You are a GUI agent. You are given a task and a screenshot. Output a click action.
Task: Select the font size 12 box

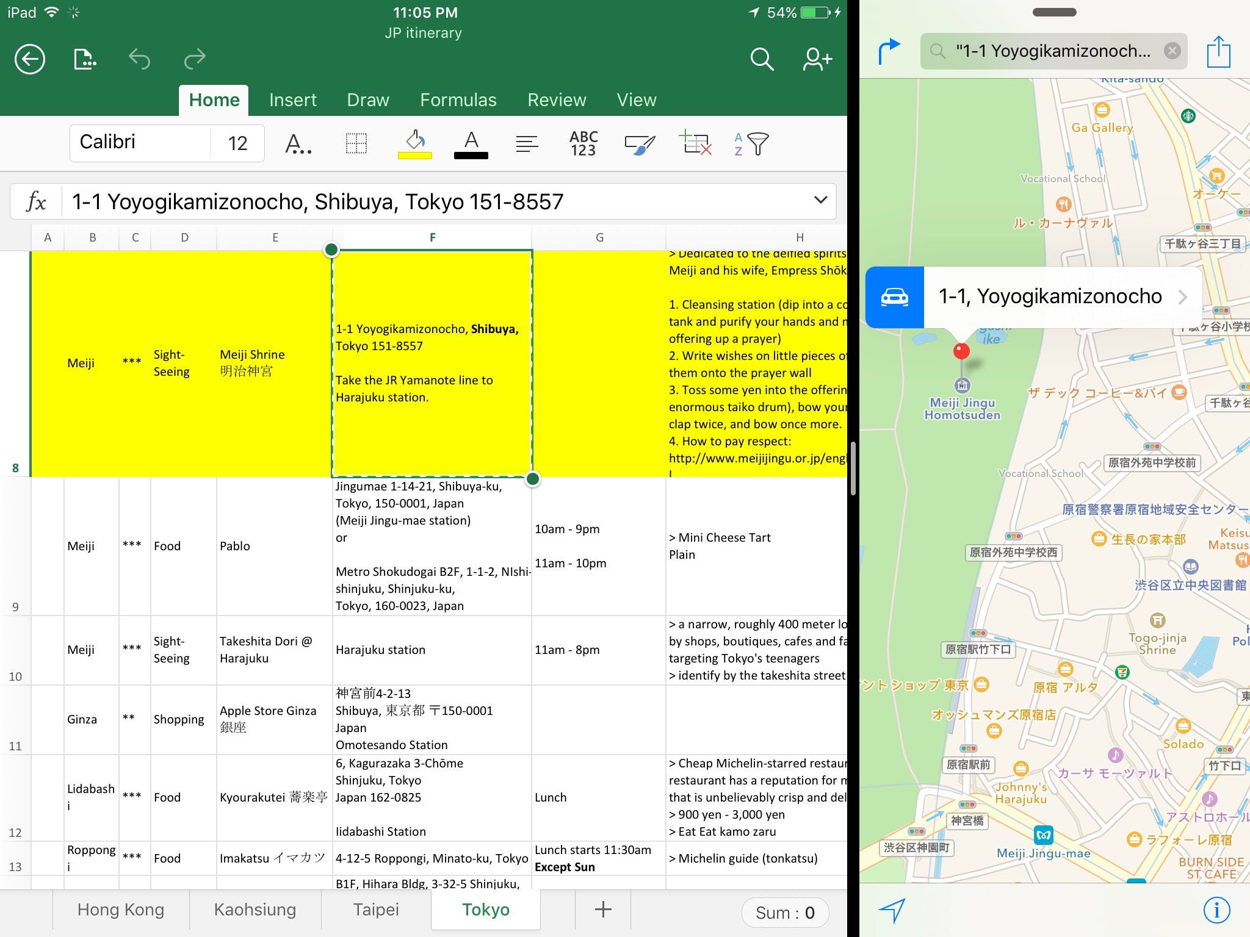point(237,143)
